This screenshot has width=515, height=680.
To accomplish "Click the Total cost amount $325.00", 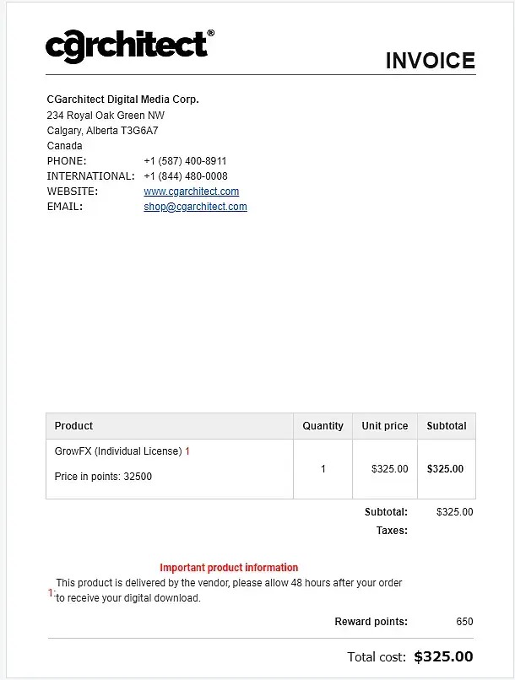I will click(443, 656).
